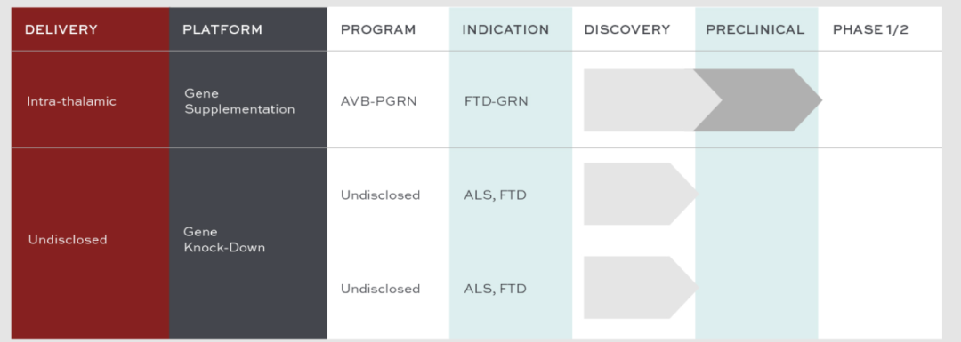
Task: Click the DELIVERY column header
Action: [61, 29]
